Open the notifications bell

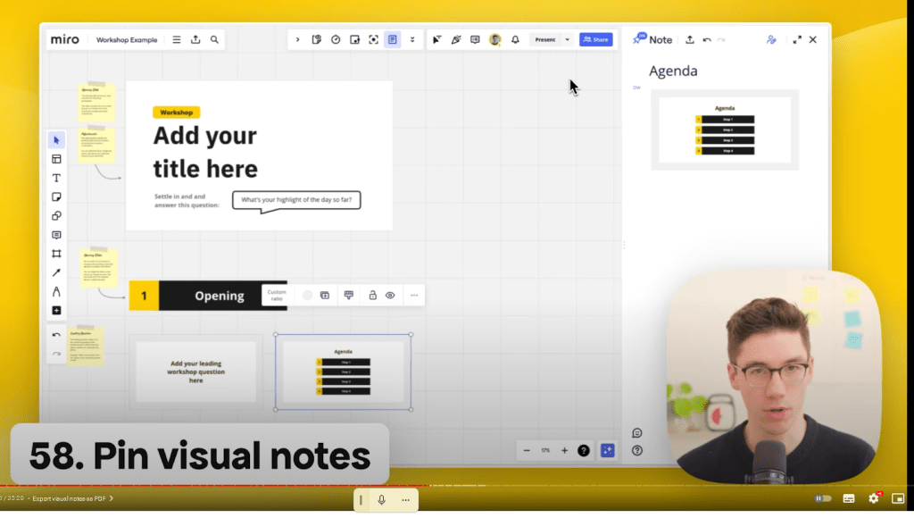(515, 39)
